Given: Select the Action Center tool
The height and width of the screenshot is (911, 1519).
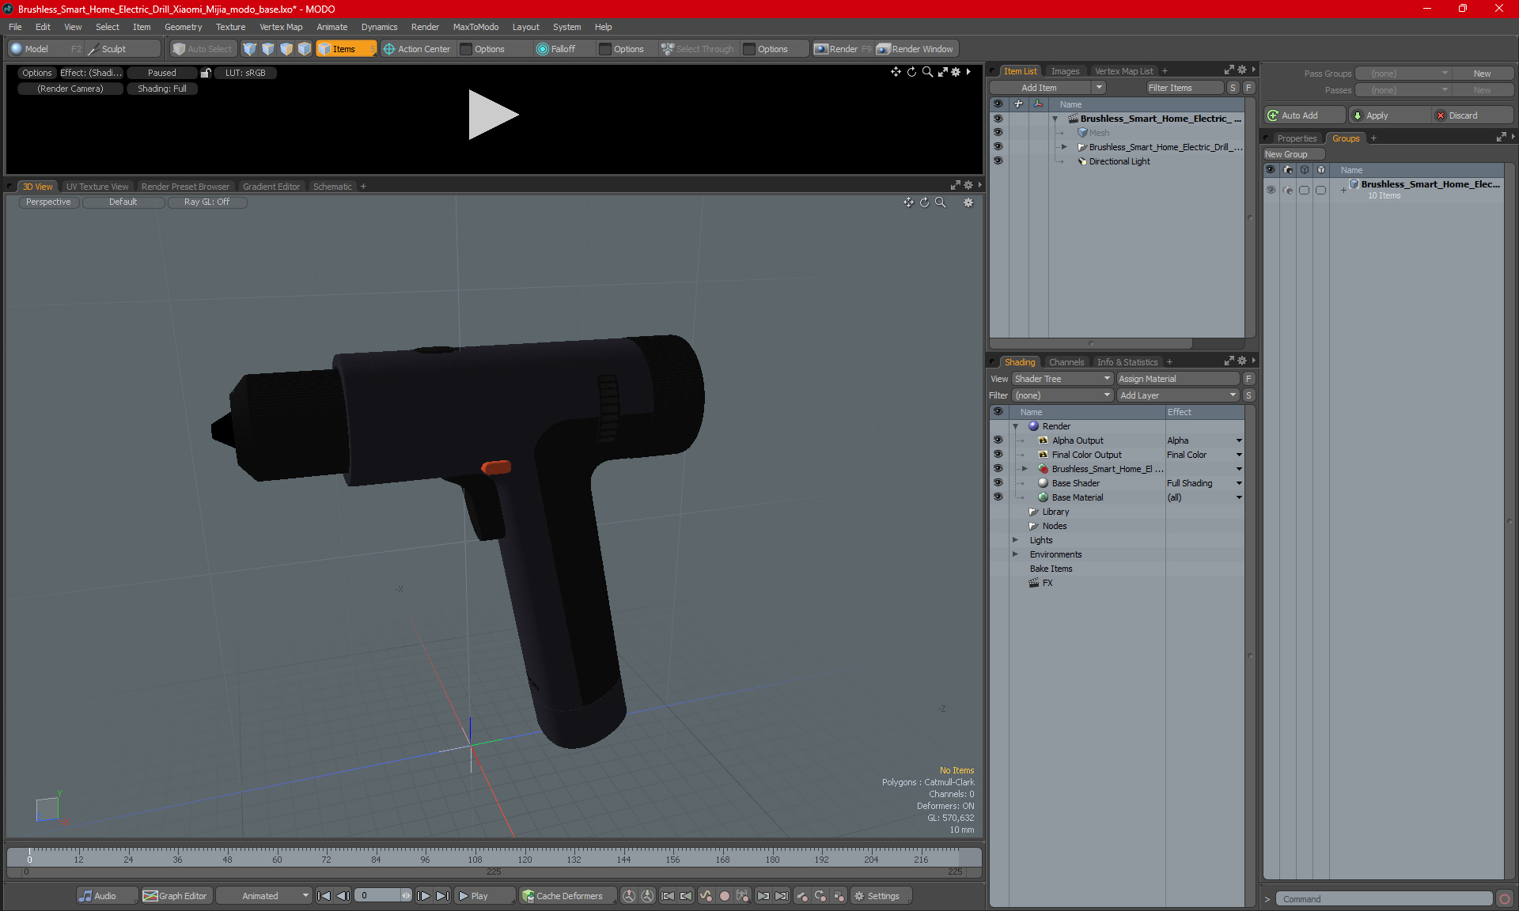Looking at the screenshot, I should tap(417, 49).
